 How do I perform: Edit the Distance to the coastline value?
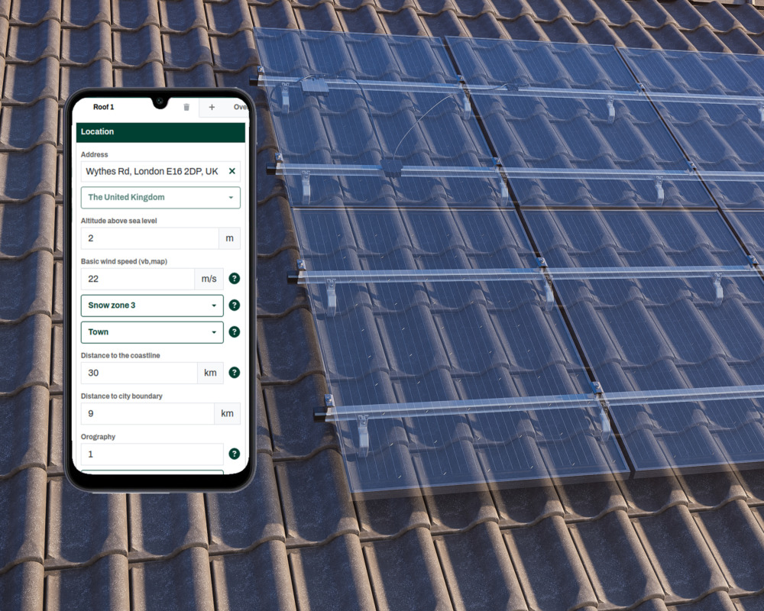click(139, 373)
